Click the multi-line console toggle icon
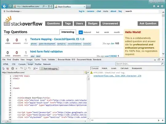The width and height of the screenshot is (166, 124). (x=163, y=120)
